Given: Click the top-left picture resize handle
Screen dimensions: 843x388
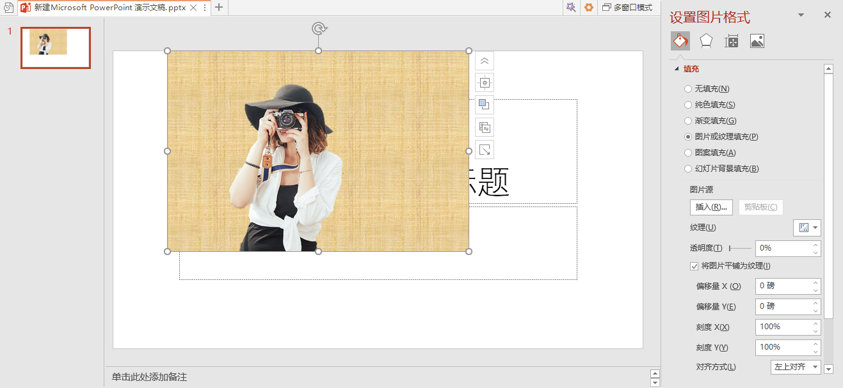Looking at the screenshot, I should tap(168, 50).
